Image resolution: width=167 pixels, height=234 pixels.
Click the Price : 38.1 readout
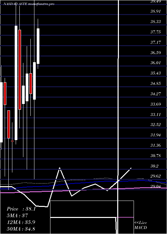click(21, 209)
